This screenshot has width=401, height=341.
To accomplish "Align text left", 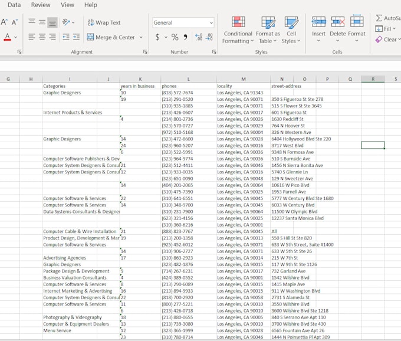I will coord(32,37).
